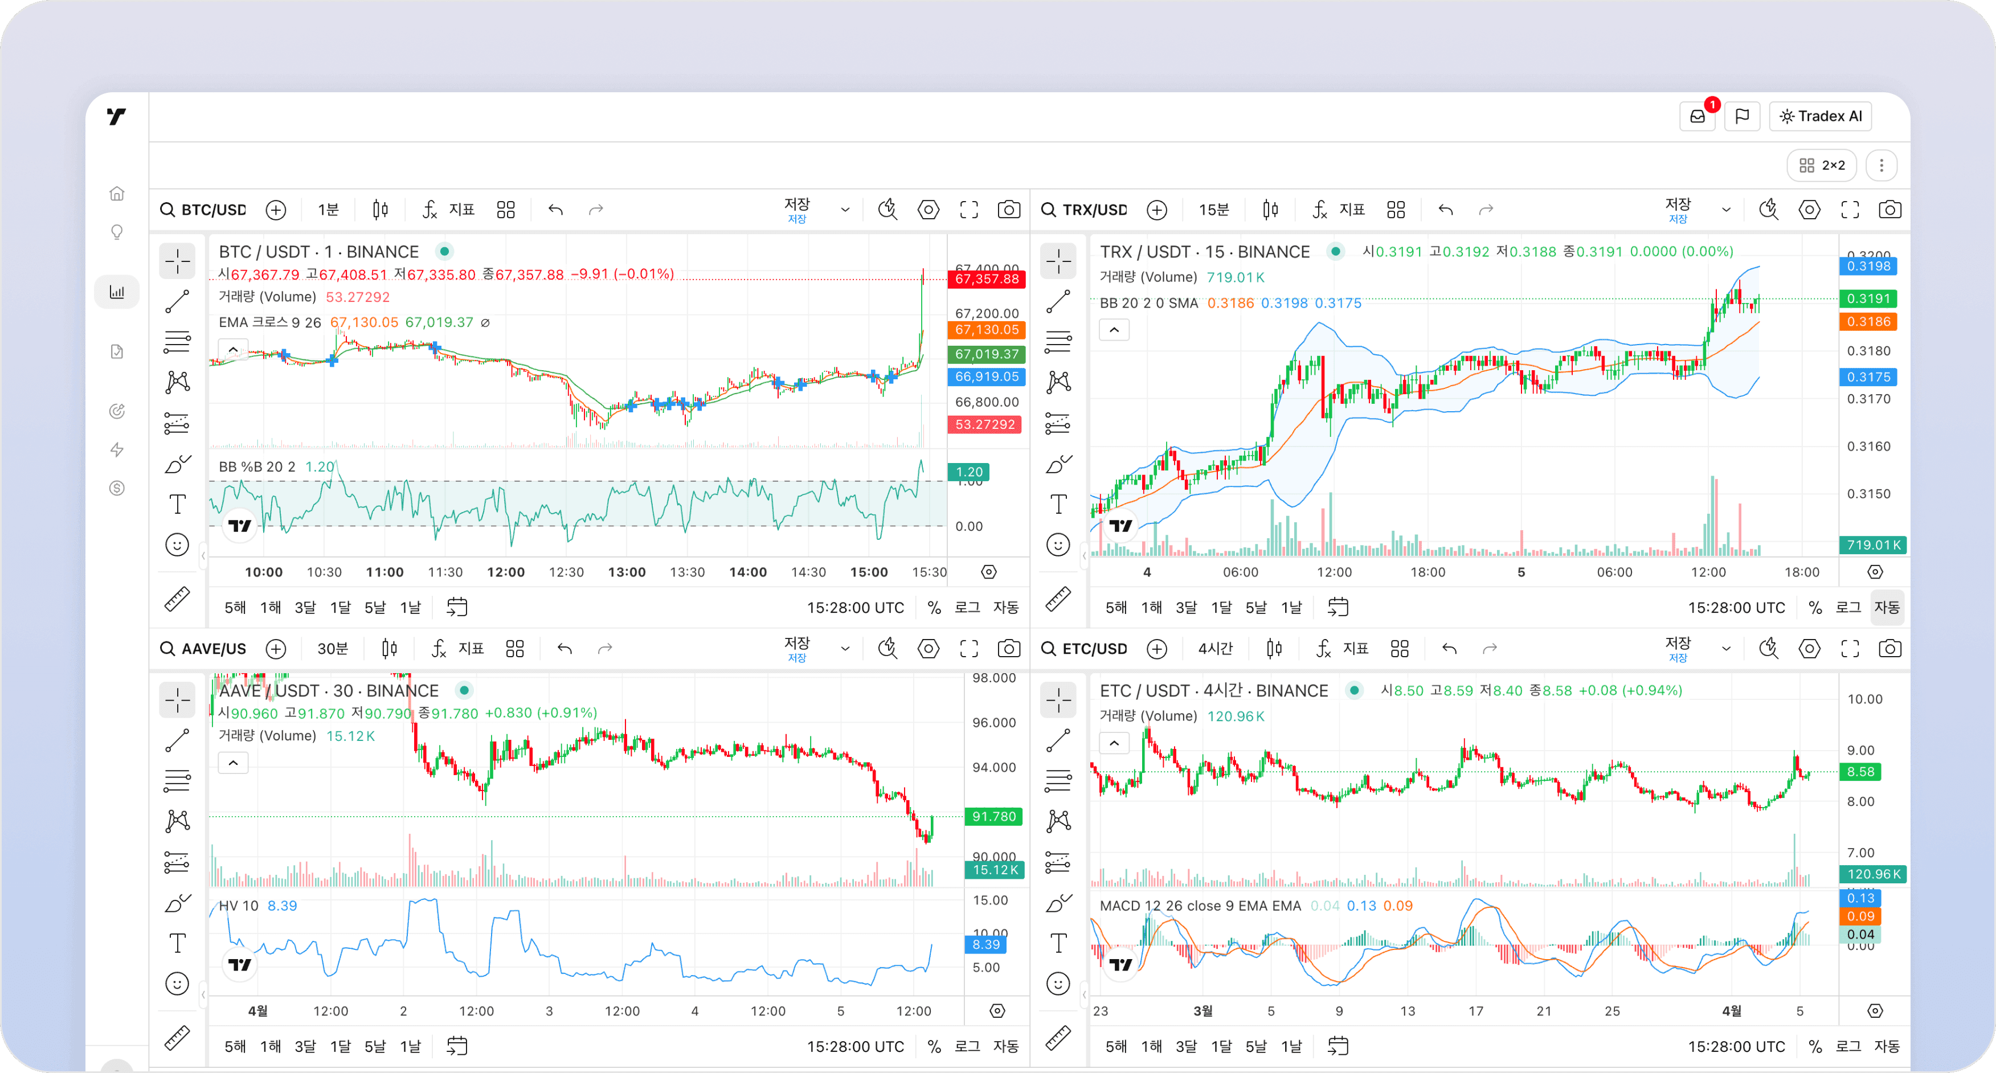Open the 2×2 layout selector
The height and width of the screenshot is (1073, 1996).
1822,165
